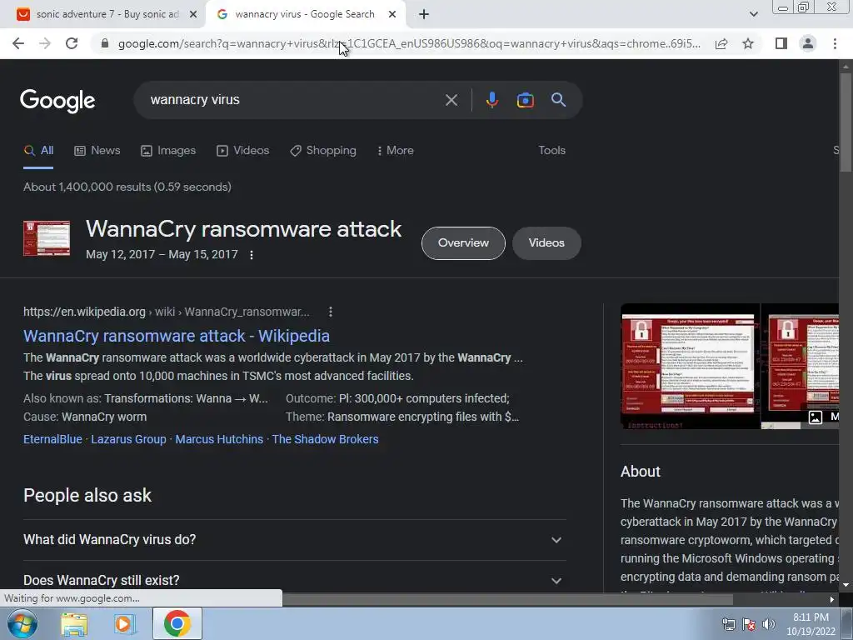Click the horizontal scrollbar right arrow
Image resolution: width=853 pixels, height=640 pixels.
point(832,599)
